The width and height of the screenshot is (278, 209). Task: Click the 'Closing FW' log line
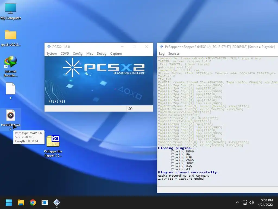tap(180, 155)
